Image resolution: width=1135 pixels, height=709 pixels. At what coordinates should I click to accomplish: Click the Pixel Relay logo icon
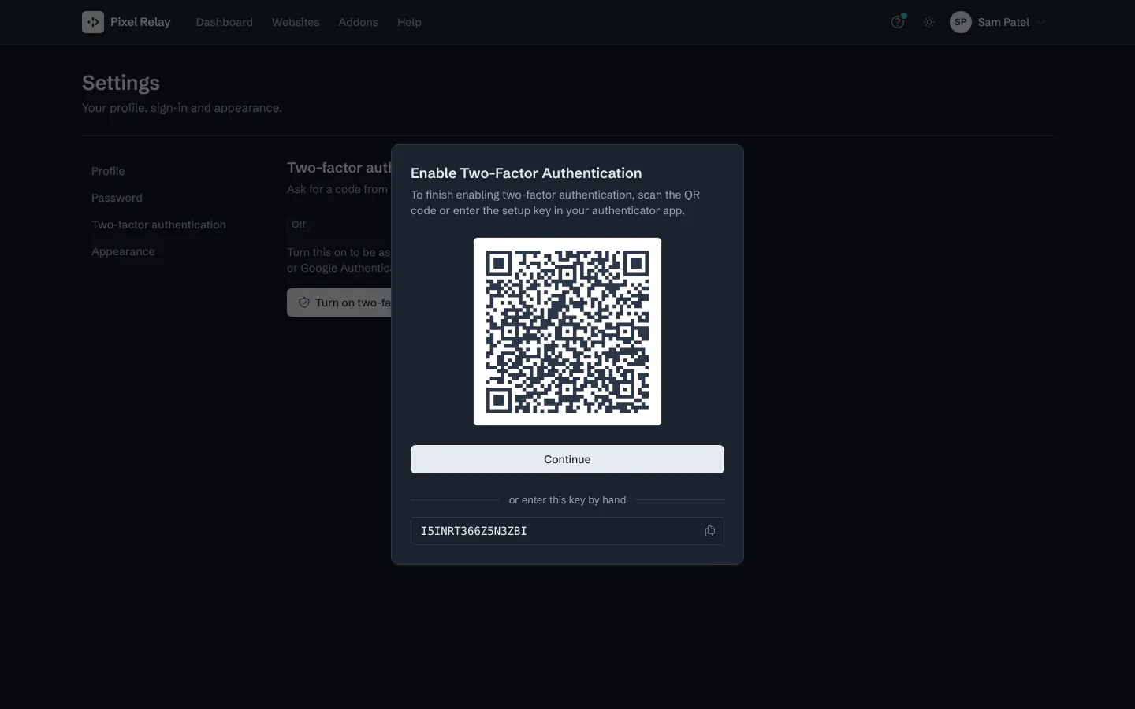(93, 22)
